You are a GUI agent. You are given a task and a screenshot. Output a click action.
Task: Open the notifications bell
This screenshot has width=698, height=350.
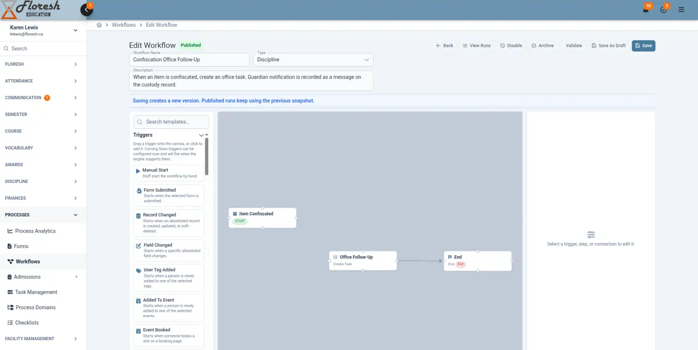646,10
